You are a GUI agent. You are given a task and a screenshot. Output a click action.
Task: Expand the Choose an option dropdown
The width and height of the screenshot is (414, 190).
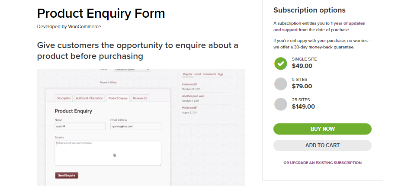pos(132,70)
